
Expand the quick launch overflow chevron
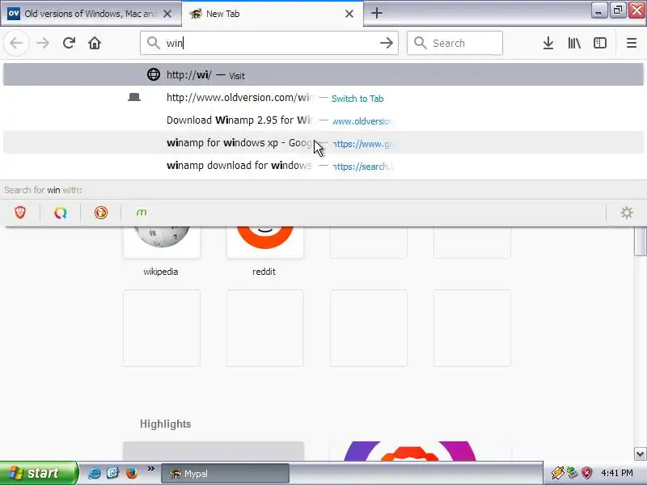coord(150,469)
